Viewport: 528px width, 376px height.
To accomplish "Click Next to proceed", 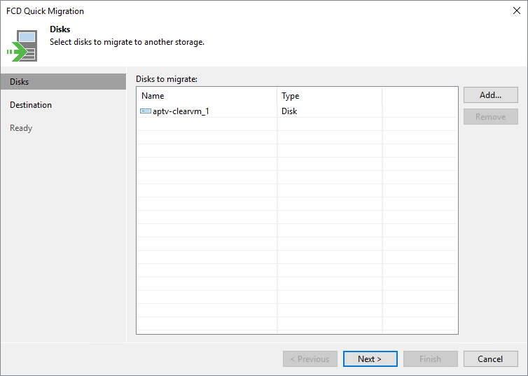I will click(370, 358).
